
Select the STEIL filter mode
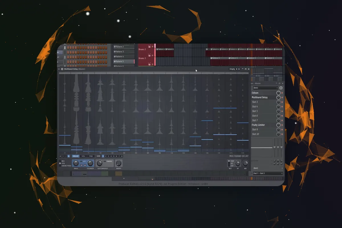coord(63,163)
